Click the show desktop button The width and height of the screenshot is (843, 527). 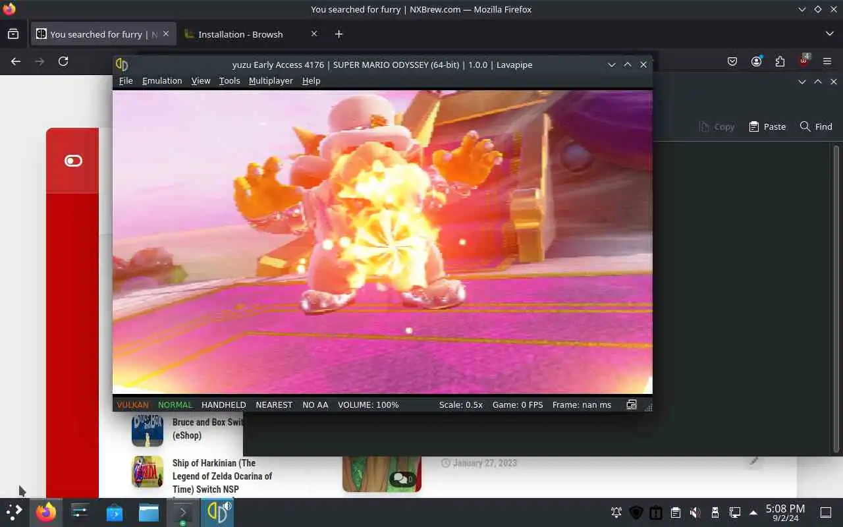point(826,513)
